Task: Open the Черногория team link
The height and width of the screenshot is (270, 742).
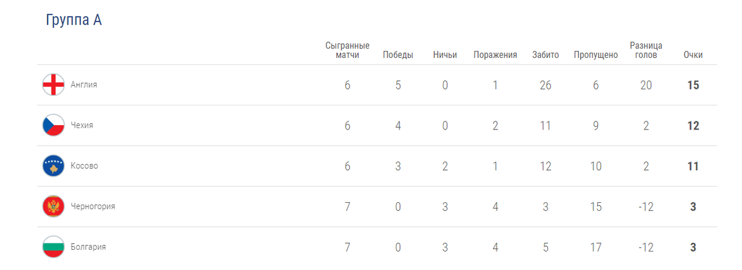Action: pyautogui.click(x=93, y=207)
